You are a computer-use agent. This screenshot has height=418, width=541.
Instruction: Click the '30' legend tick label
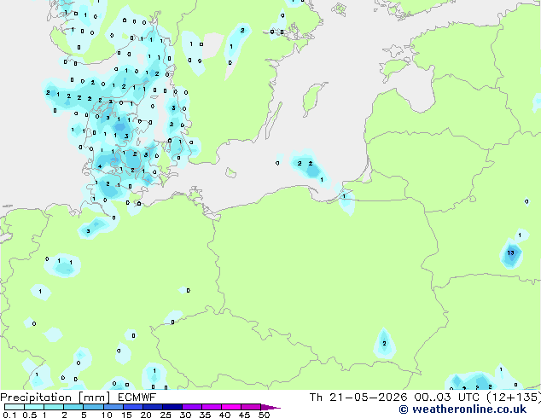click(185, 415)
